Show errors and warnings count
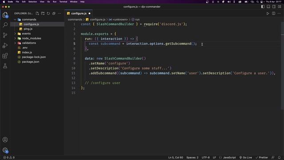The image size is (284, 160). coord(9,157)
